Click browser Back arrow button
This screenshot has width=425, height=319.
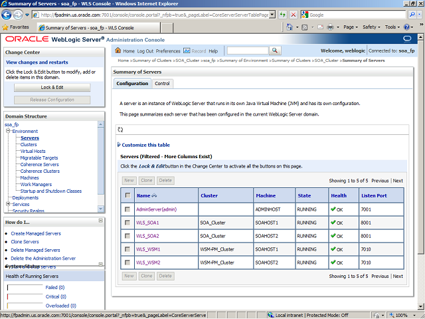9,14
